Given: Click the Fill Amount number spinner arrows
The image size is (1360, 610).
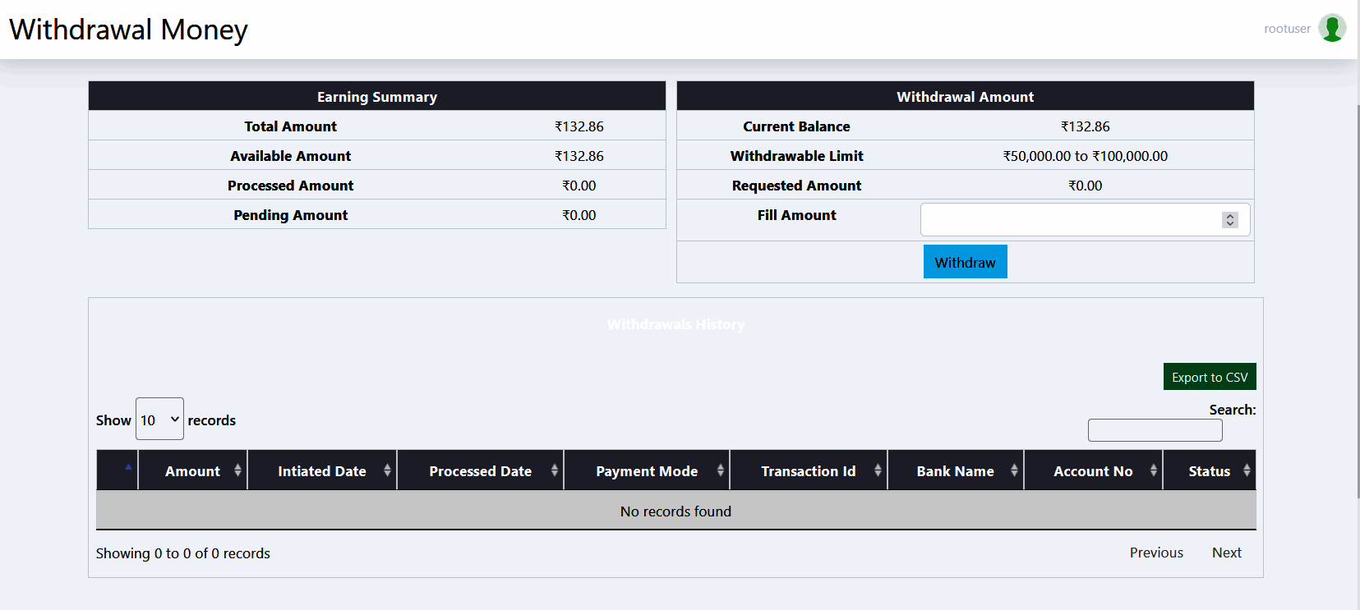Looking at the screenshot, I should tap(1229, 220).
